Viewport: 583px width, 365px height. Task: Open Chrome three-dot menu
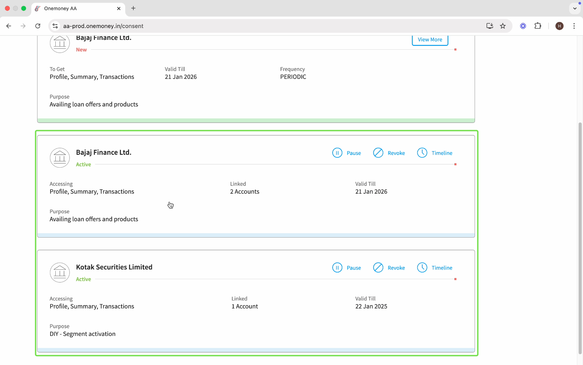point(574,26)
